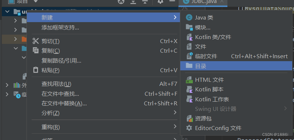Close the JDBC.java tab
Screen dimensions: 294x140
point(222,1)
